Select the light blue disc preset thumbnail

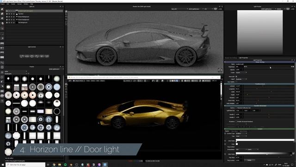click(57, 87)
